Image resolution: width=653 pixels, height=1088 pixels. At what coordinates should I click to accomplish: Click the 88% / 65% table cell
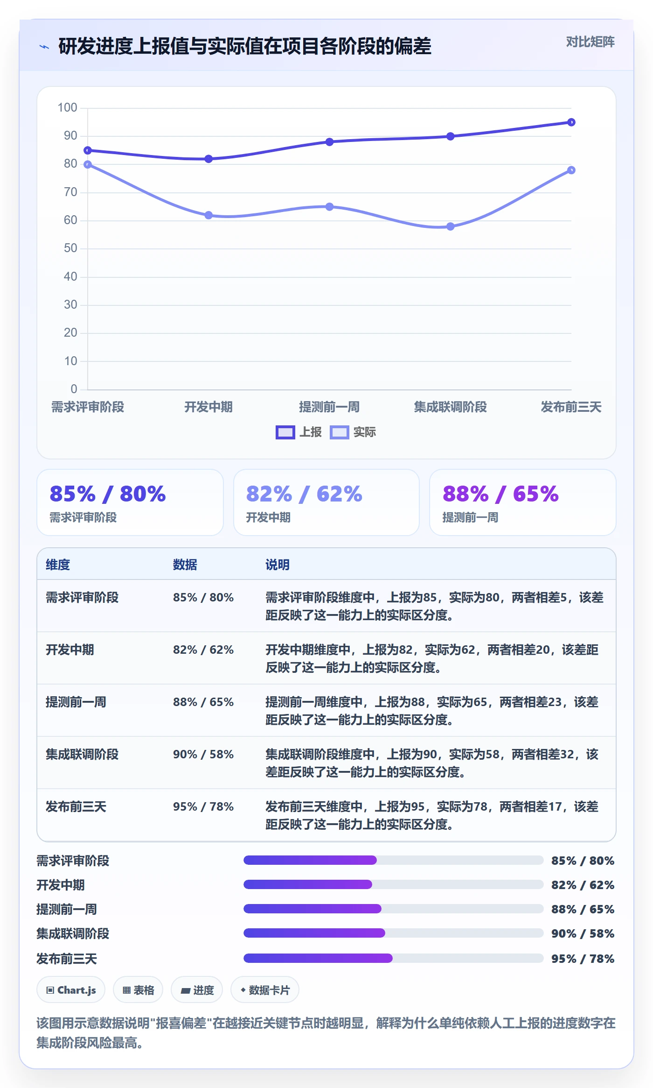click(x=203, y=702)
